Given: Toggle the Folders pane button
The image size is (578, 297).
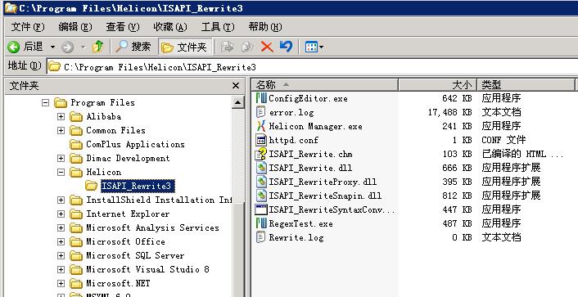Looking at the screenshot, I should click(x=185, y=47).
